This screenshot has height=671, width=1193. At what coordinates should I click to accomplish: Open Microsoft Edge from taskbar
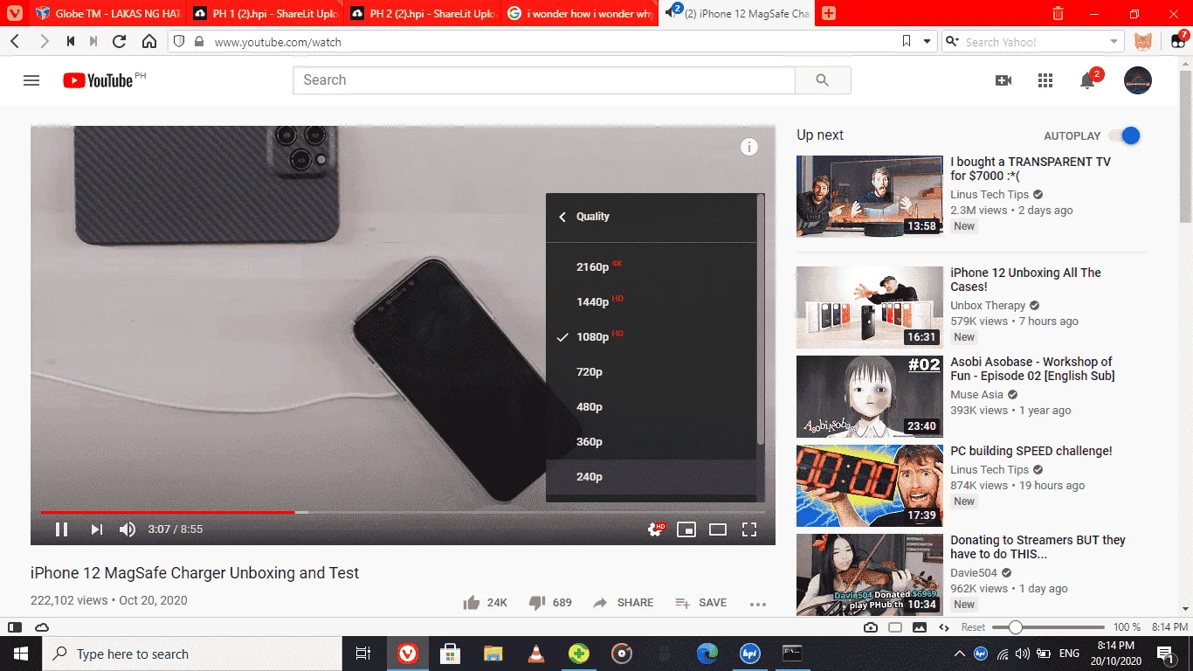(x=707, y=654)
